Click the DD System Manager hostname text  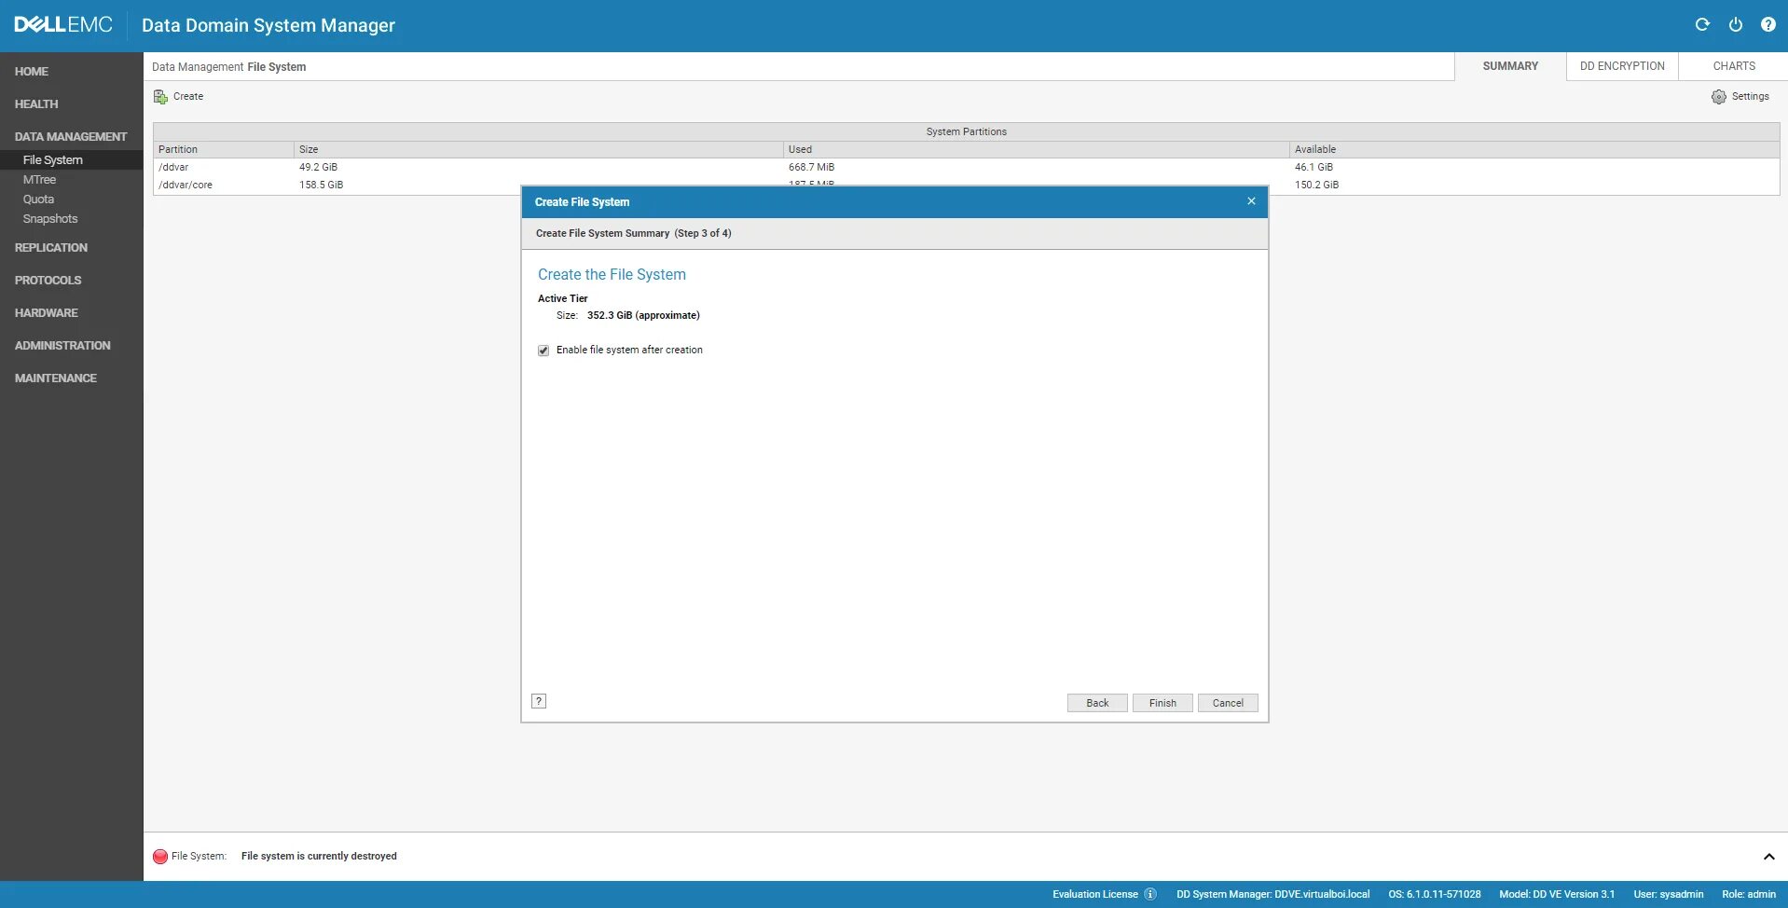coord(1272,894)
